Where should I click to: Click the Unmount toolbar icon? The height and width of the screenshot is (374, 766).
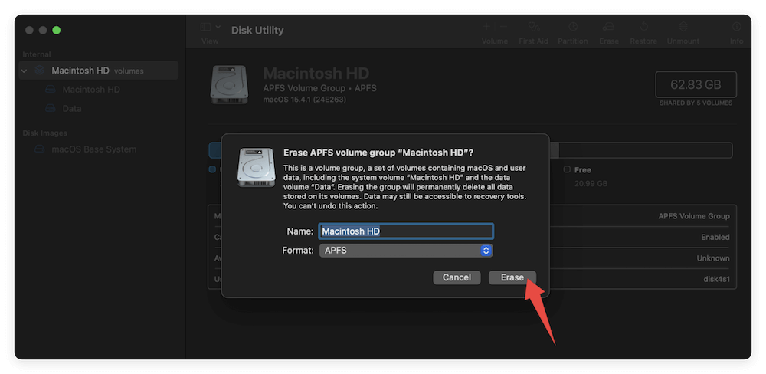pyautogui.click(x=683, y=27)
